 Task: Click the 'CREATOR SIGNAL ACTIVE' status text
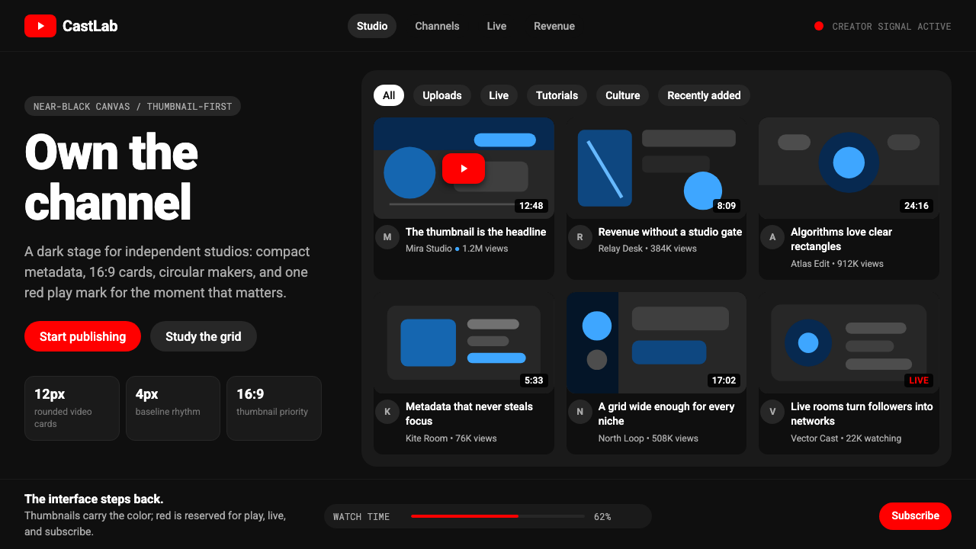click(x=891, y=26)
